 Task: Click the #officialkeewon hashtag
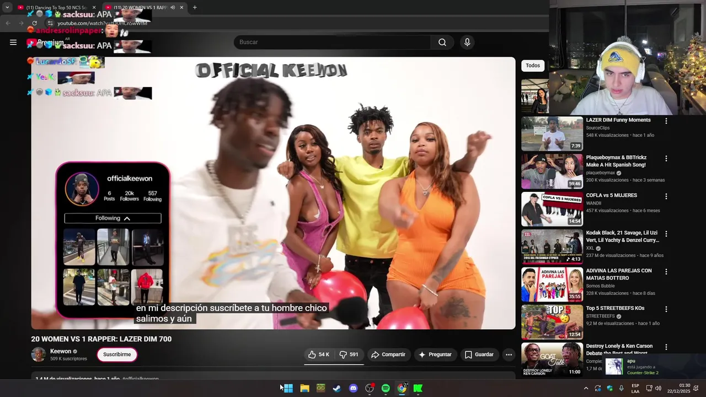(141, 379)
